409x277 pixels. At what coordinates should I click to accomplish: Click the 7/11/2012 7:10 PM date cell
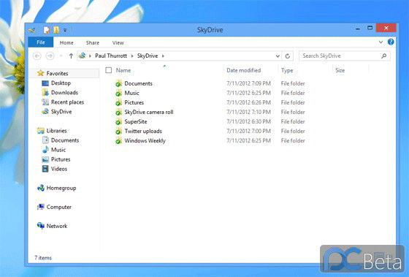(248, 112)
